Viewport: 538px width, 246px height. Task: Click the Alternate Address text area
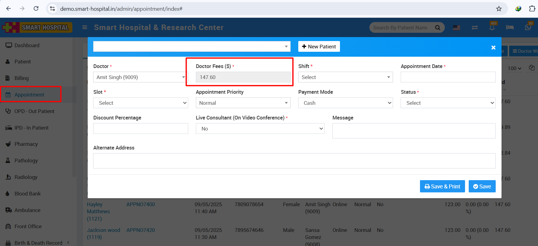294,161
